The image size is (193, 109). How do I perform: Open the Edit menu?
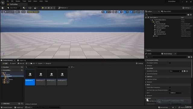(x=12, y=1)
